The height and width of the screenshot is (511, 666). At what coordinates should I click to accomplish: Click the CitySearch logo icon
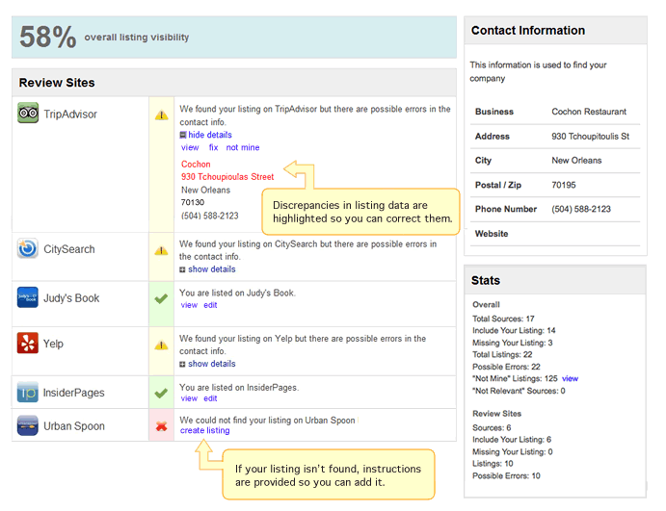[28, 248]
